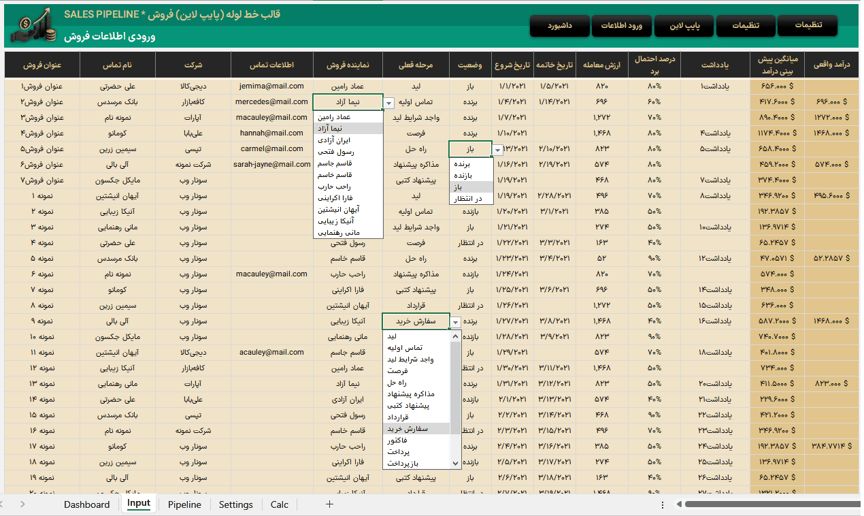
Task: Click the next sheet navigation arrow
Action: click(22, 504)
